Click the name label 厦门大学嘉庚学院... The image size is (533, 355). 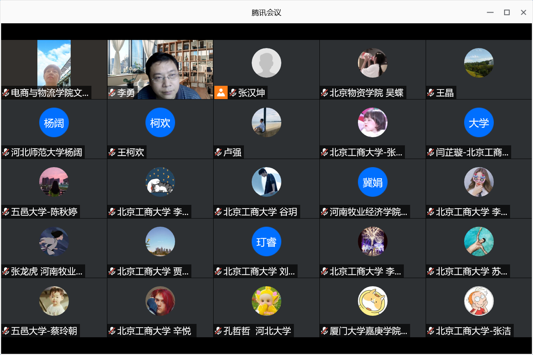pyautogui.click(x=368, y=331)
